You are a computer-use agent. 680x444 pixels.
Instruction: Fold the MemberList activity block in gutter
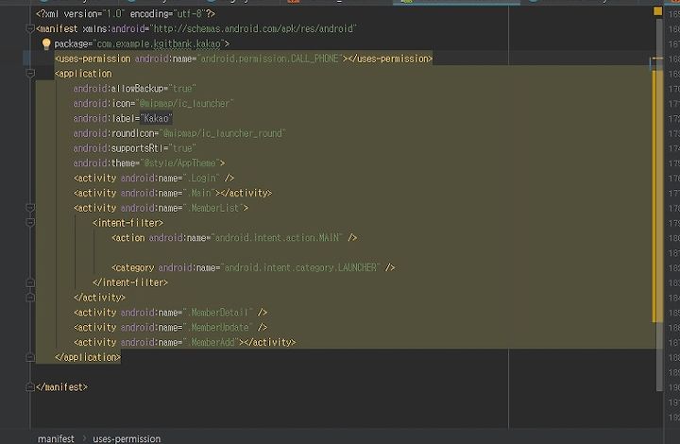[30, 208]
